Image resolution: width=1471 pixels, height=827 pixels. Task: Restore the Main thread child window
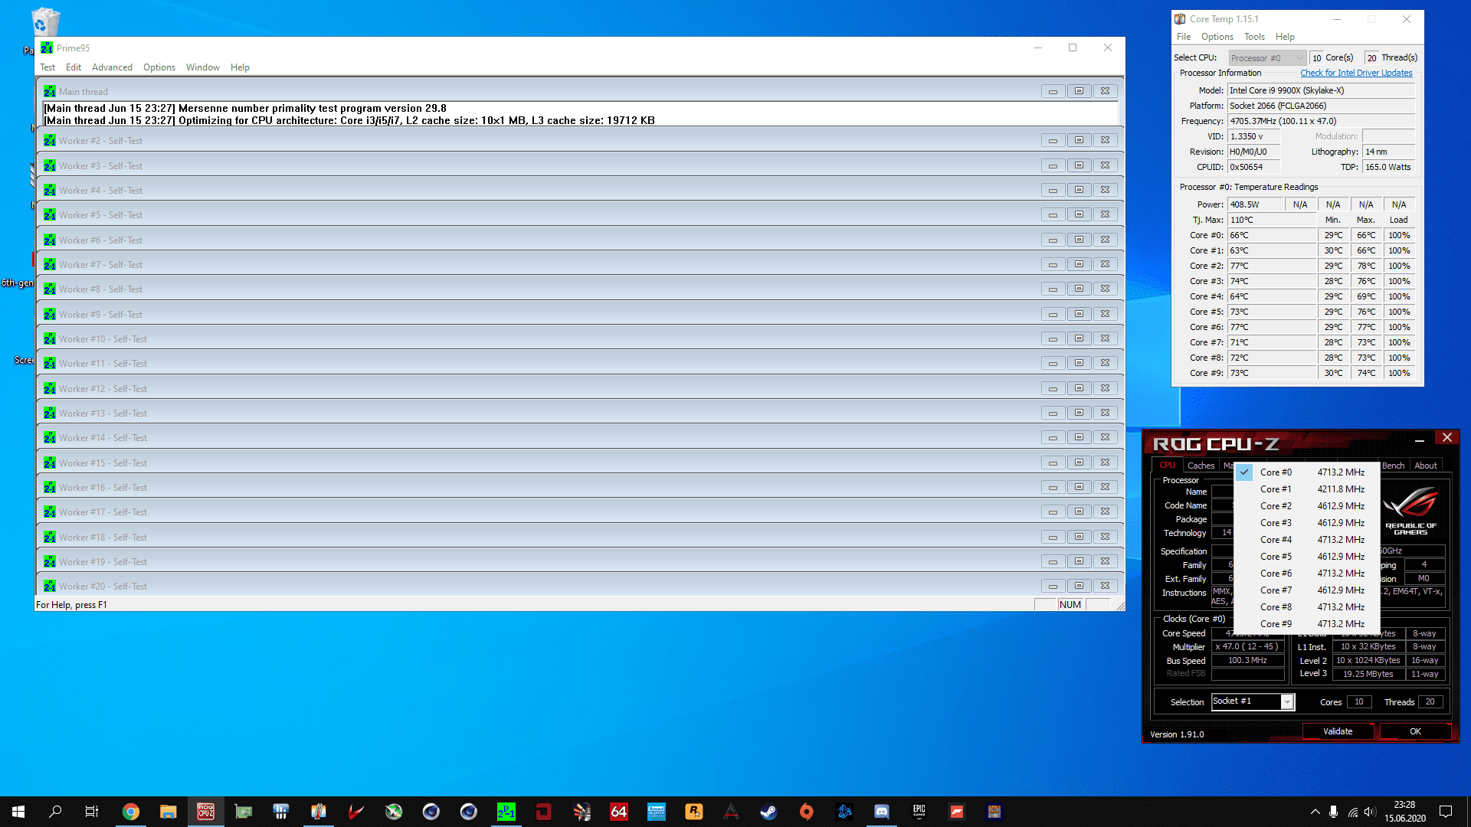coord(1079,91)
